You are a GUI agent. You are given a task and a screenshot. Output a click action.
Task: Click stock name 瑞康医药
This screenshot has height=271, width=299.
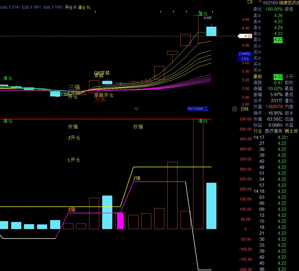coord(287,3)
